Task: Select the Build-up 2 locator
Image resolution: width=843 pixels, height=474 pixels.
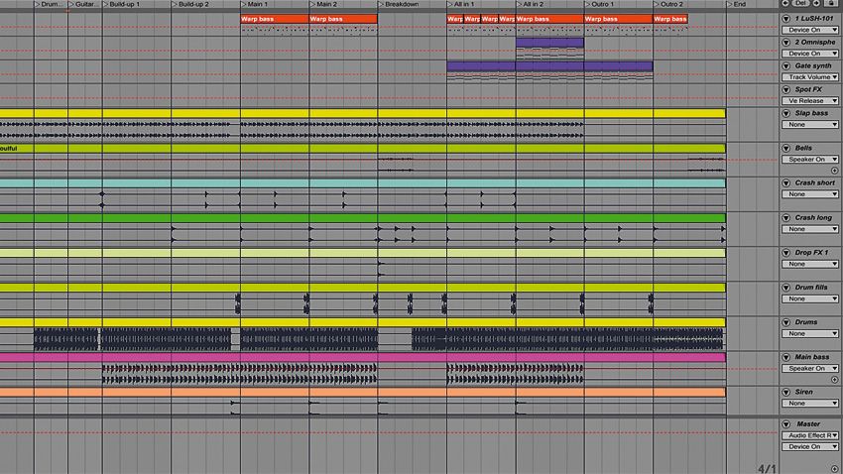Action: [x=190, y=4]
